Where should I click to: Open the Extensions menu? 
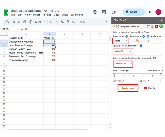coord(77,15)
